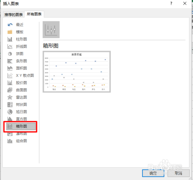Click the 模板 list label
193x180 pixels.
pos(20,32)
